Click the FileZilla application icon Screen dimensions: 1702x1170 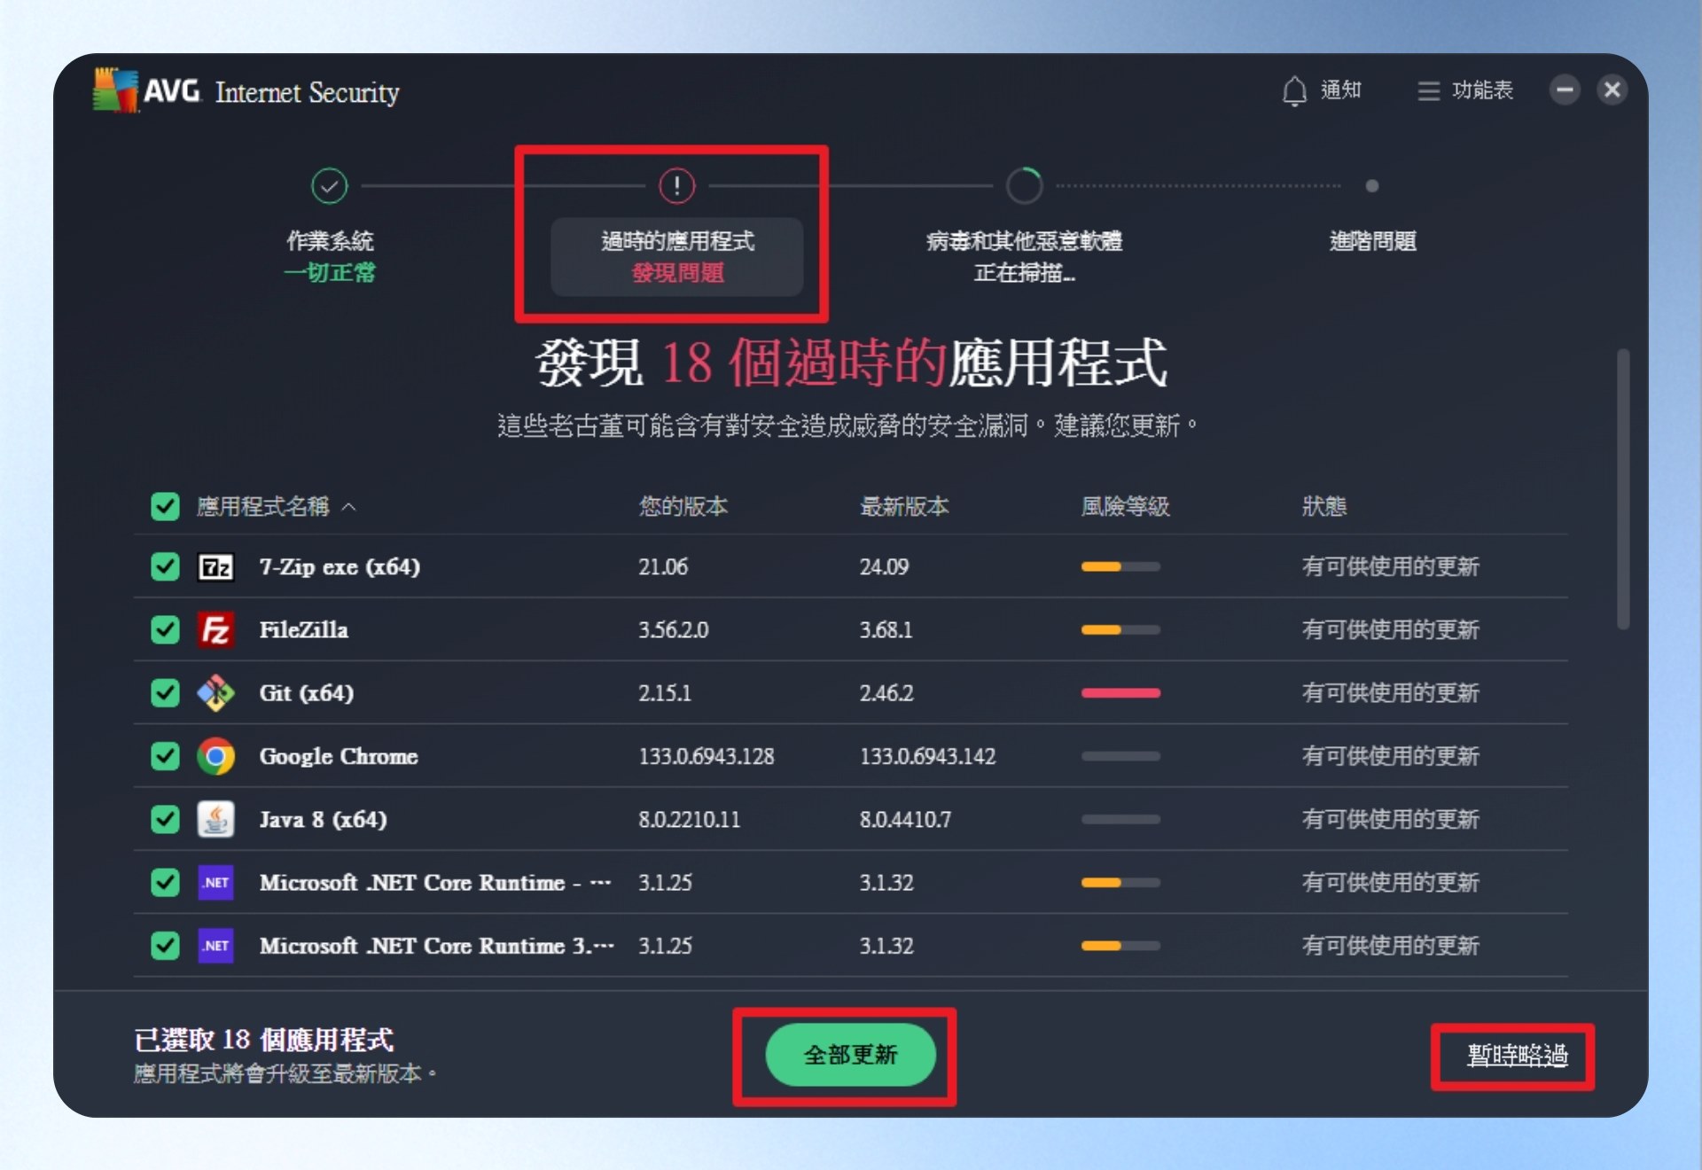[215, 630]
